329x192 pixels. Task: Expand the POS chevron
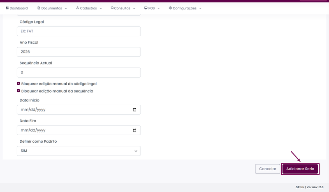point(159,8)
